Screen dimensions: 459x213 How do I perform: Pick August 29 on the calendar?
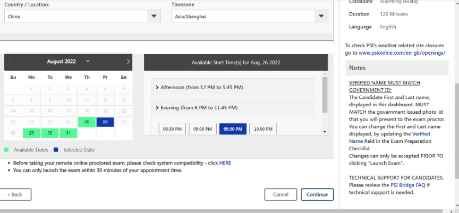pyautogui.click(x=31, y=133)
